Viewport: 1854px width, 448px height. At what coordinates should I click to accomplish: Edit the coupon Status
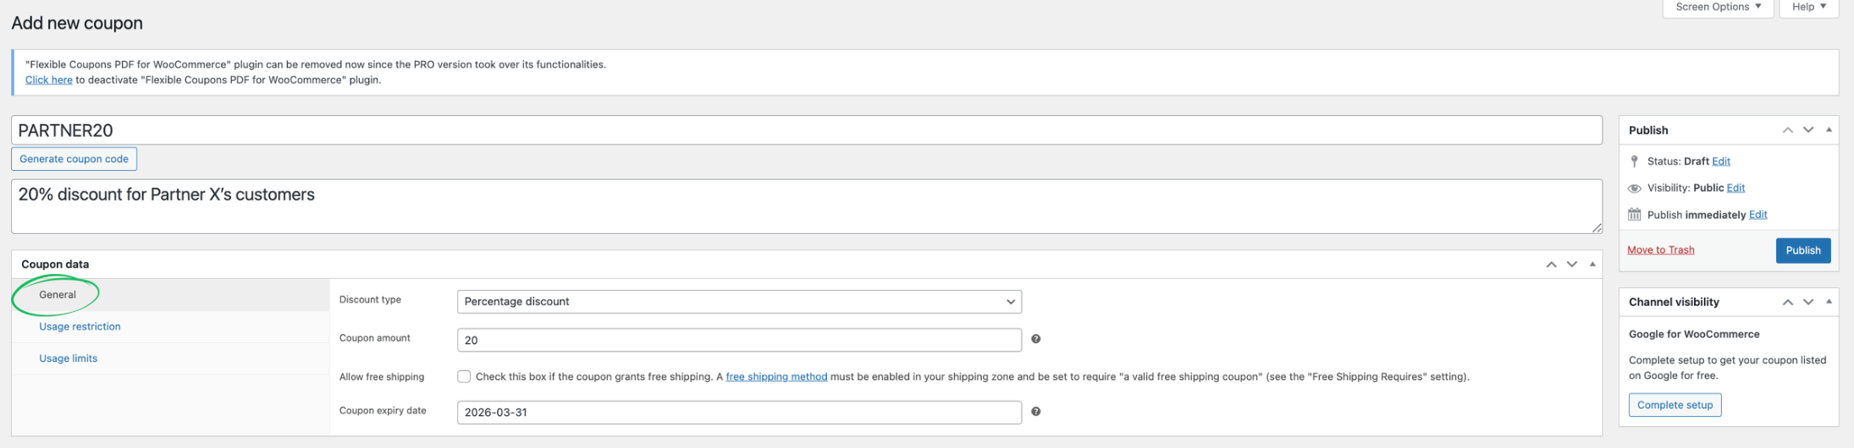tap(1720, 161)
